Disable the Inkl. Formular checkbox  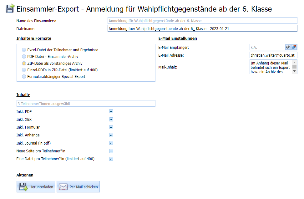(111, 127)
